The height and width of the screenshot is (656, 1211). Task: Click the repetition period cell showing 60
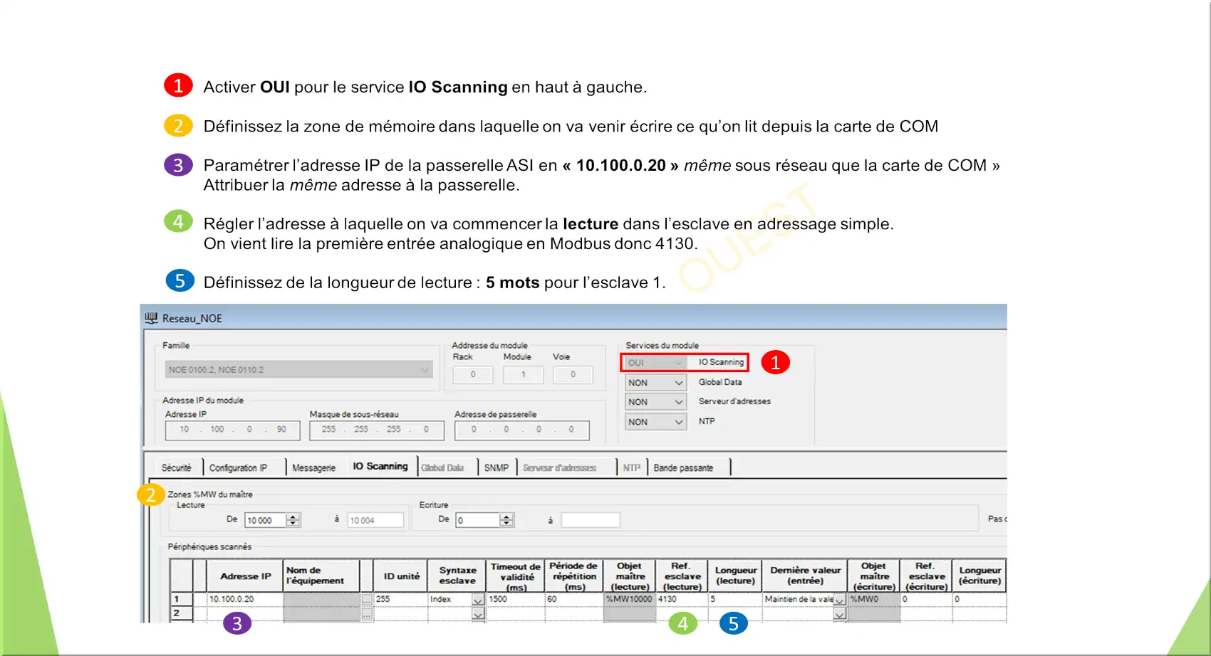[573, 599]
